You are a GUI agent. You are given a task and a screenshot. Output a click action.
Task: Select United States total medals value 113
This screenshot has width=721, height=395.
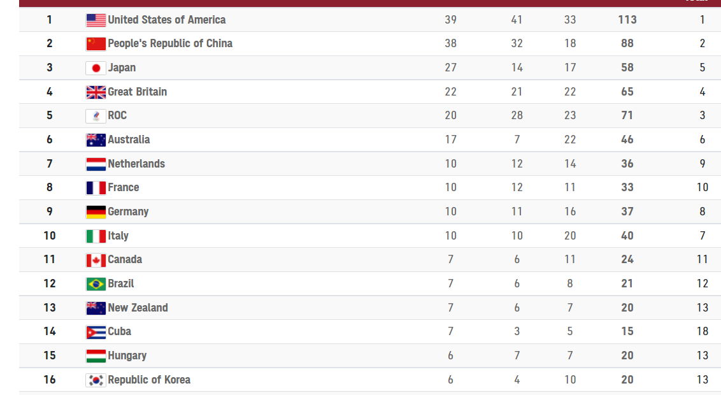click(627, 20)
